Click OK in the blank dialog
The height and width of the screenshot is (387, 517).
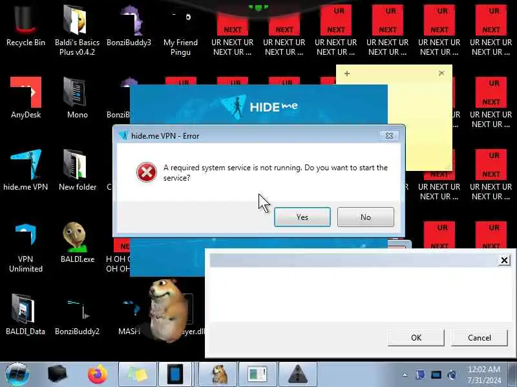coord(416,337)
